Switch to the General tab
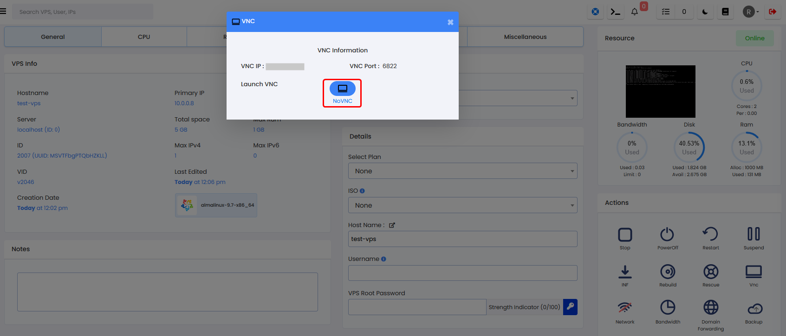The image size is (786, 336). click(x=53, y=37)
